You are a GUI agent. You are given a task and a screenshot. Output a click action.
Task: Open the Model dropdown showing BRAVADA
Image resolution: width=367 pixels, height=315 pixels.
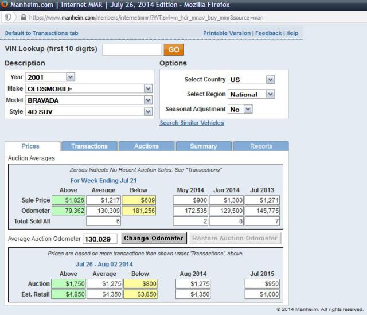(89, 100)
